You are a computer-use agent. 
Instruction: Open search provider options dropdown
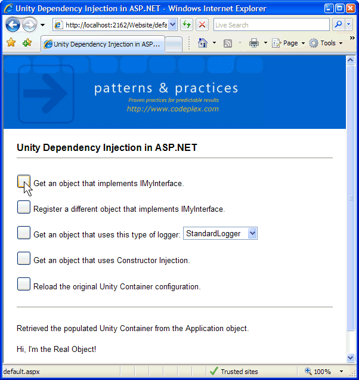[349, 24]
